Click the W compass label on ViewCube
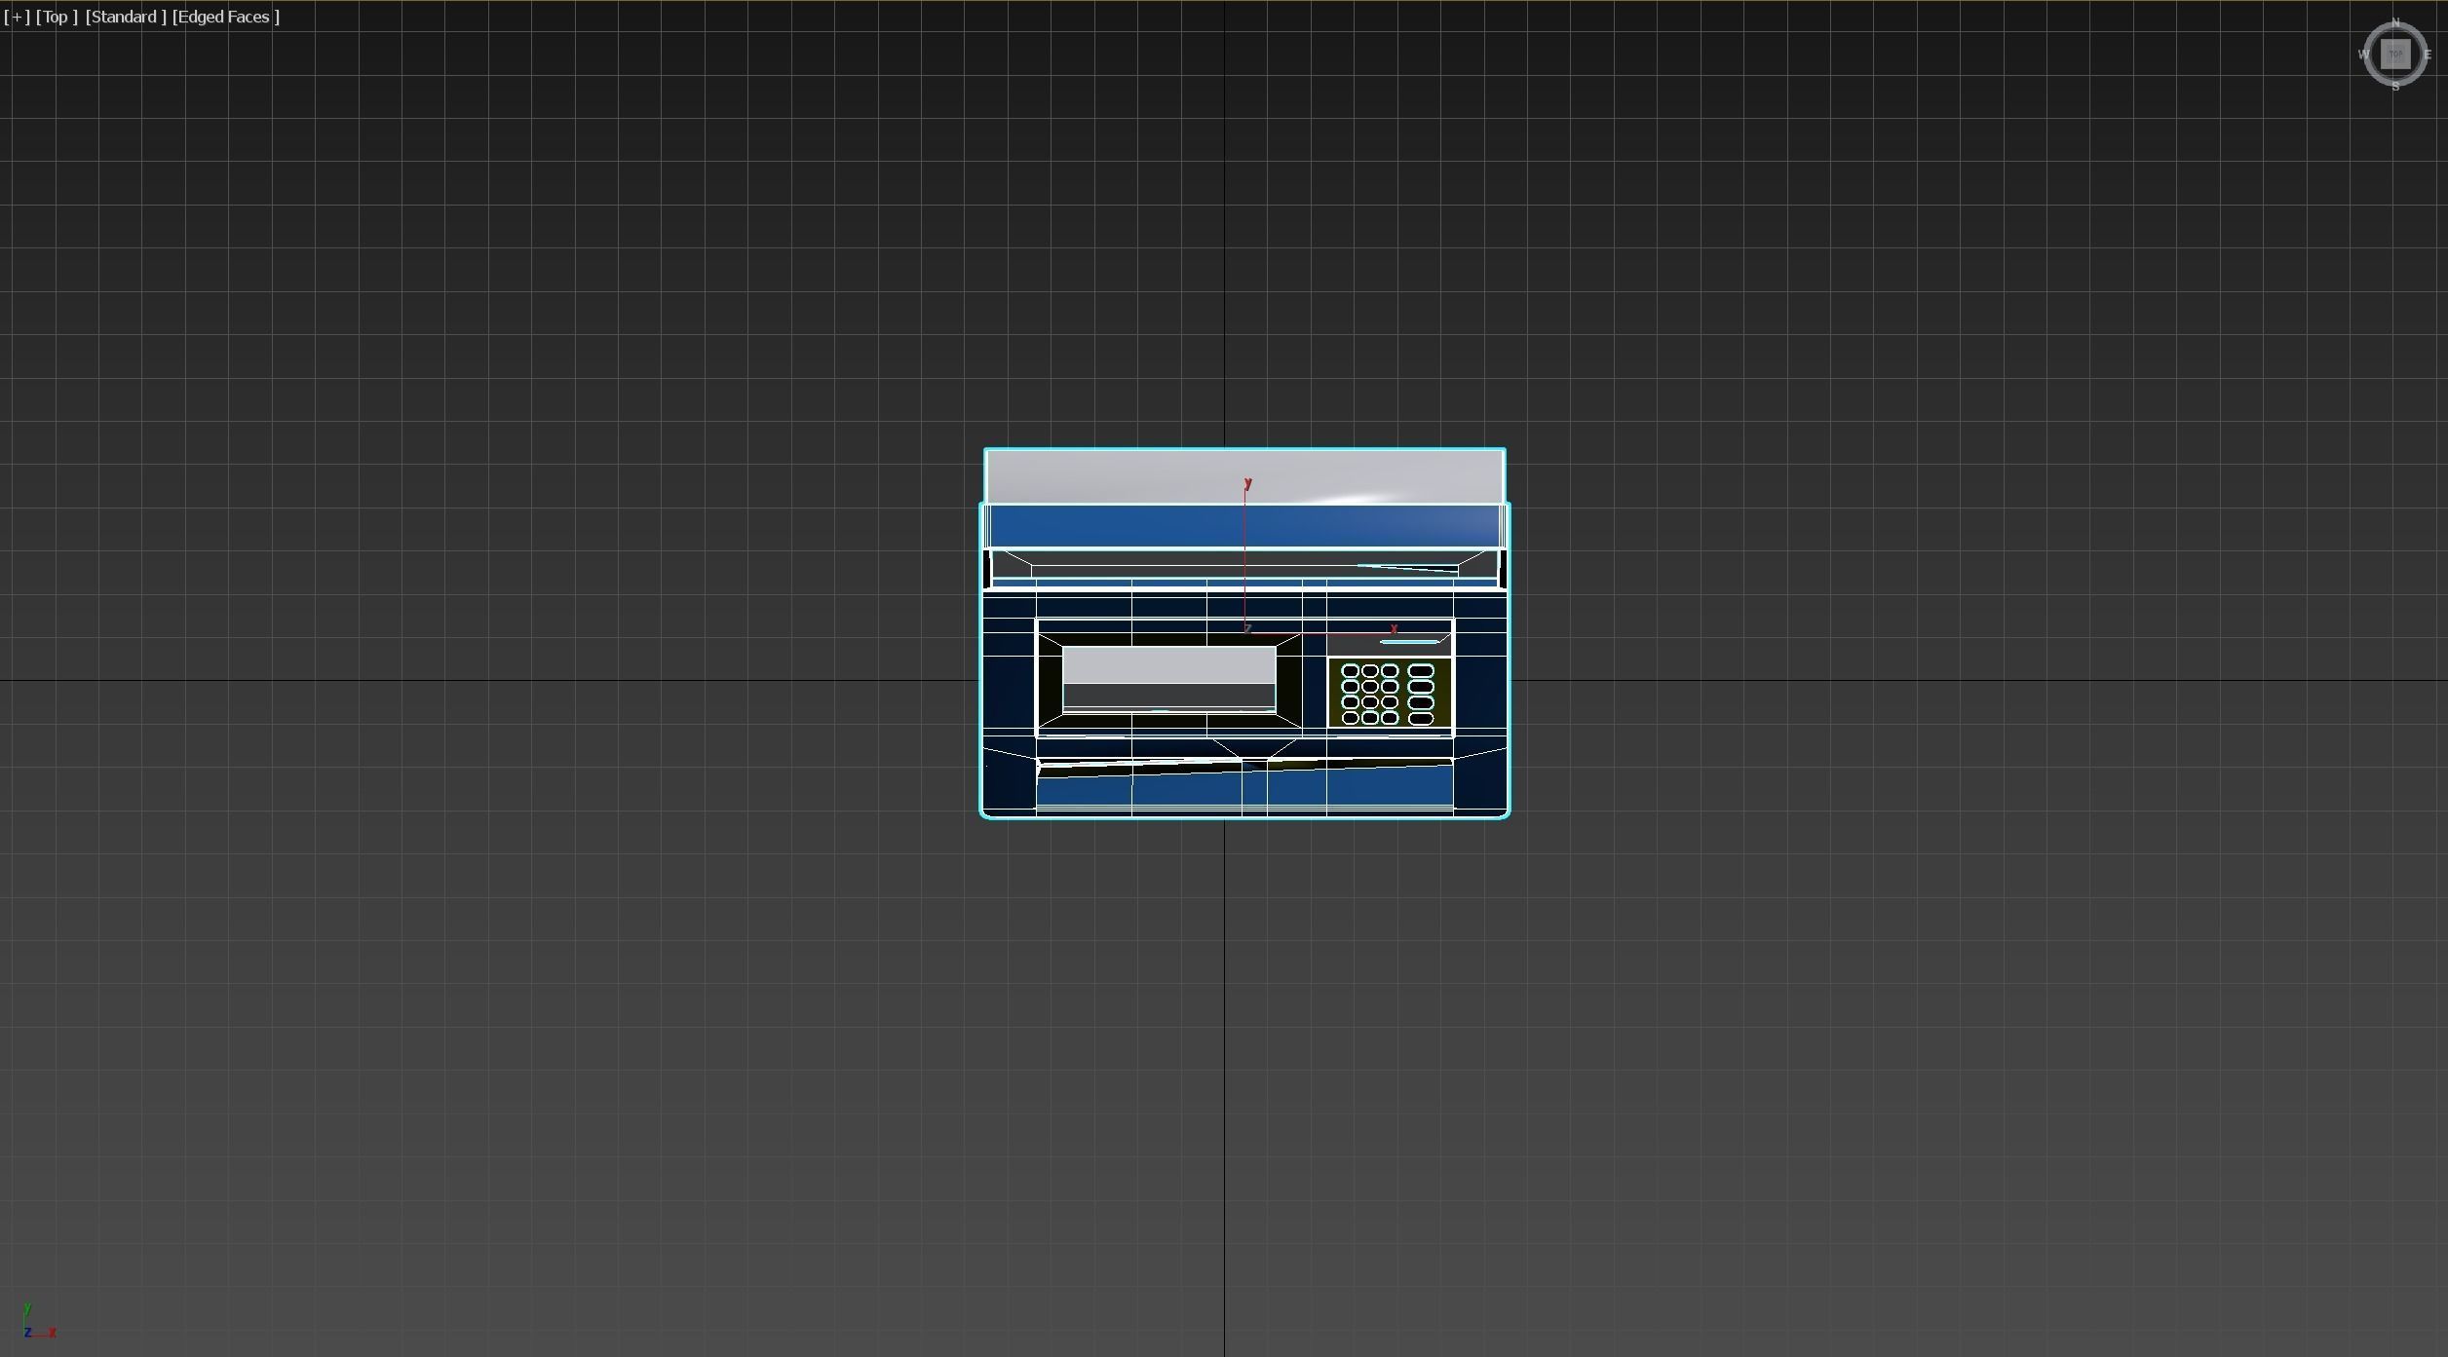This screenshot has height=1357, width=2448. click(x=2363, y=55)
